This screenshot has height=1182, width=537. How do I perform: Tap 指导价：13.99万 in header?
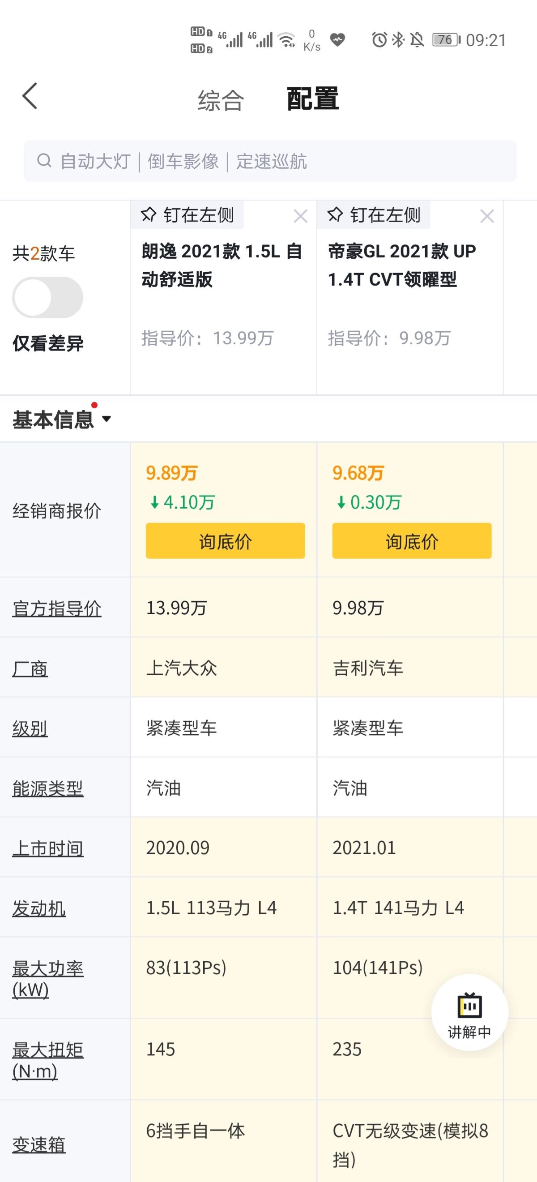tap(207, 338)
